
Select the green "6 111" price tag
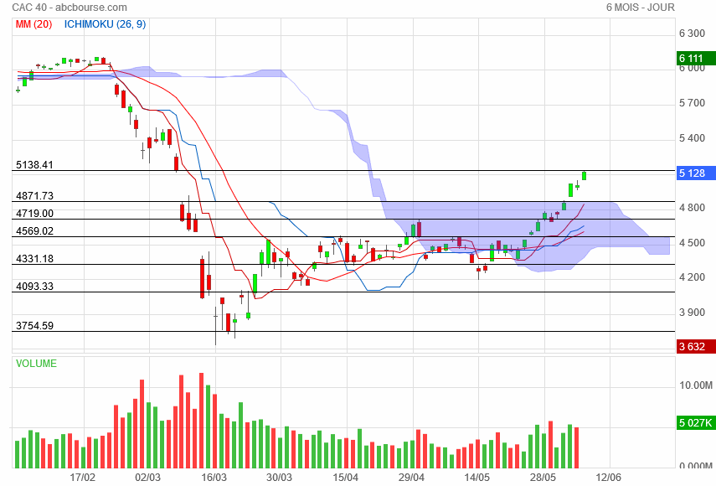pos(696,59)
